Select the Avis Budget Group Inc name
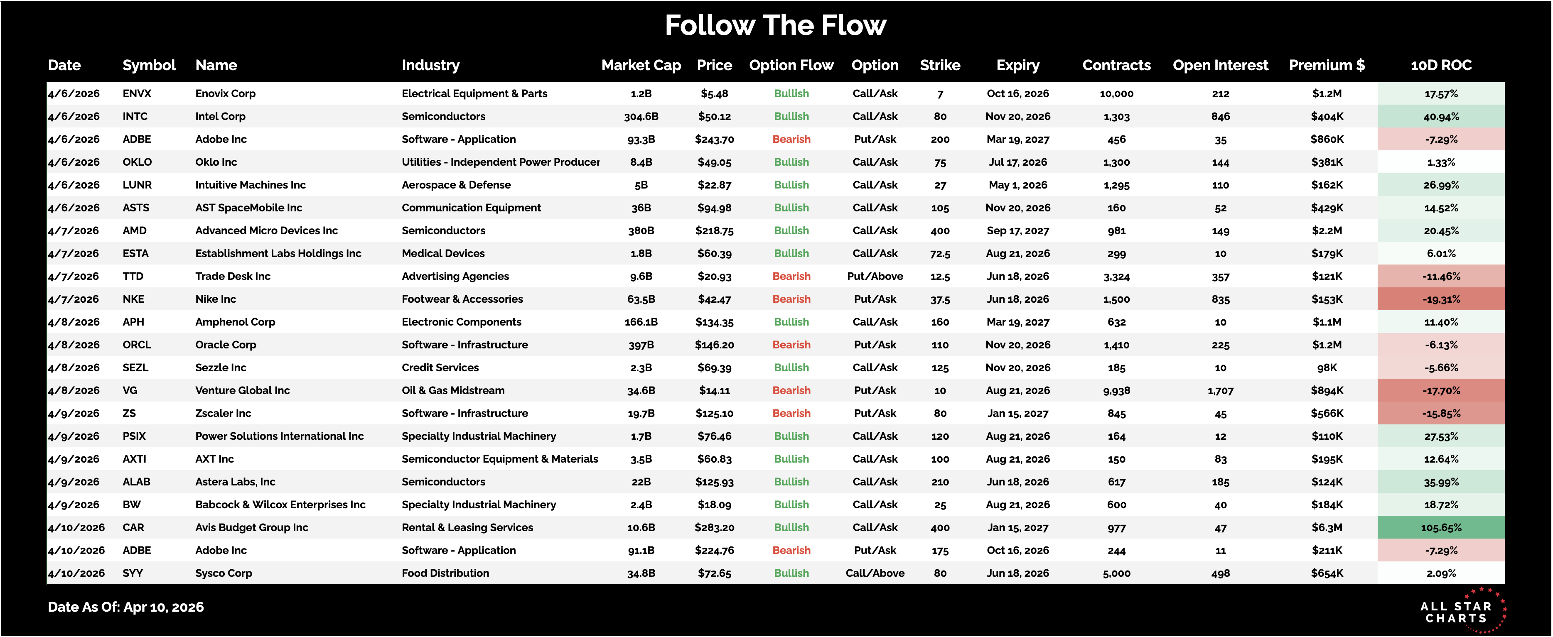1553x637 pixels. (251, 527)
